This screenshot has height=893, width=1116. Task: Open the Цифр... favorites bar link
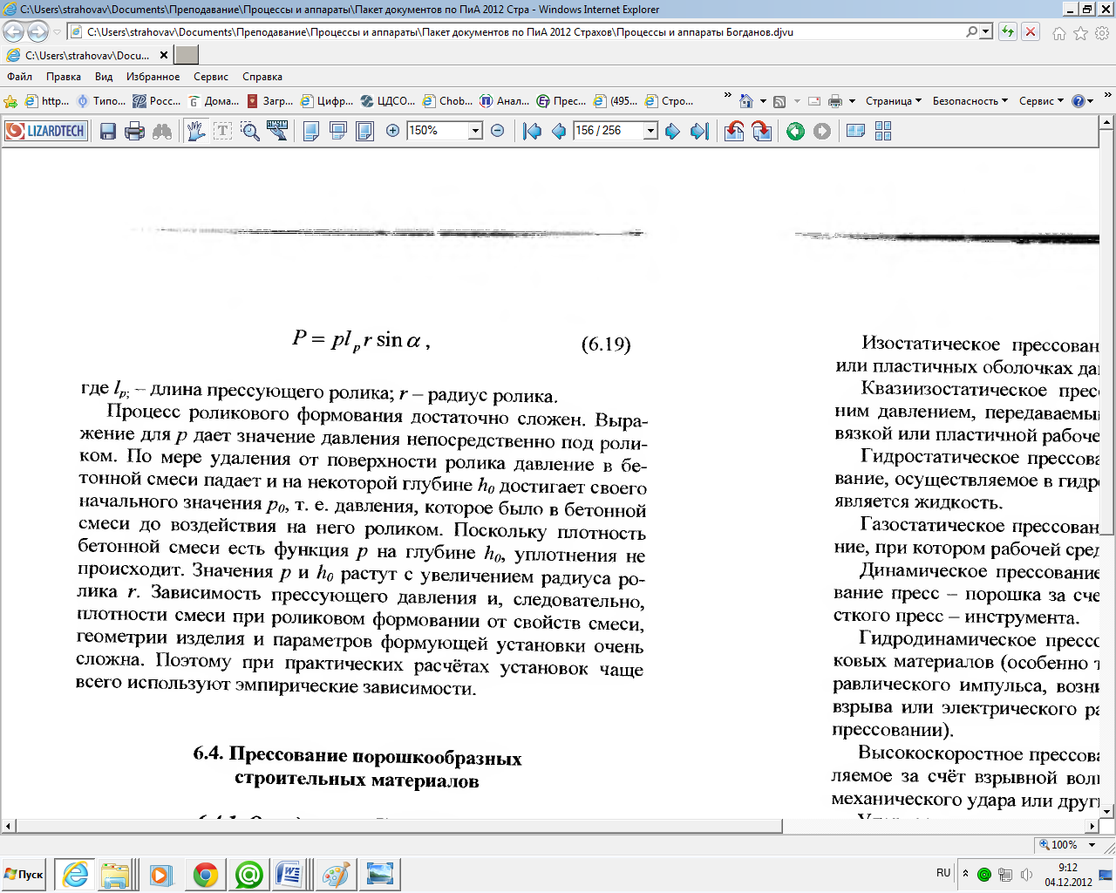[x=327, y=101]
